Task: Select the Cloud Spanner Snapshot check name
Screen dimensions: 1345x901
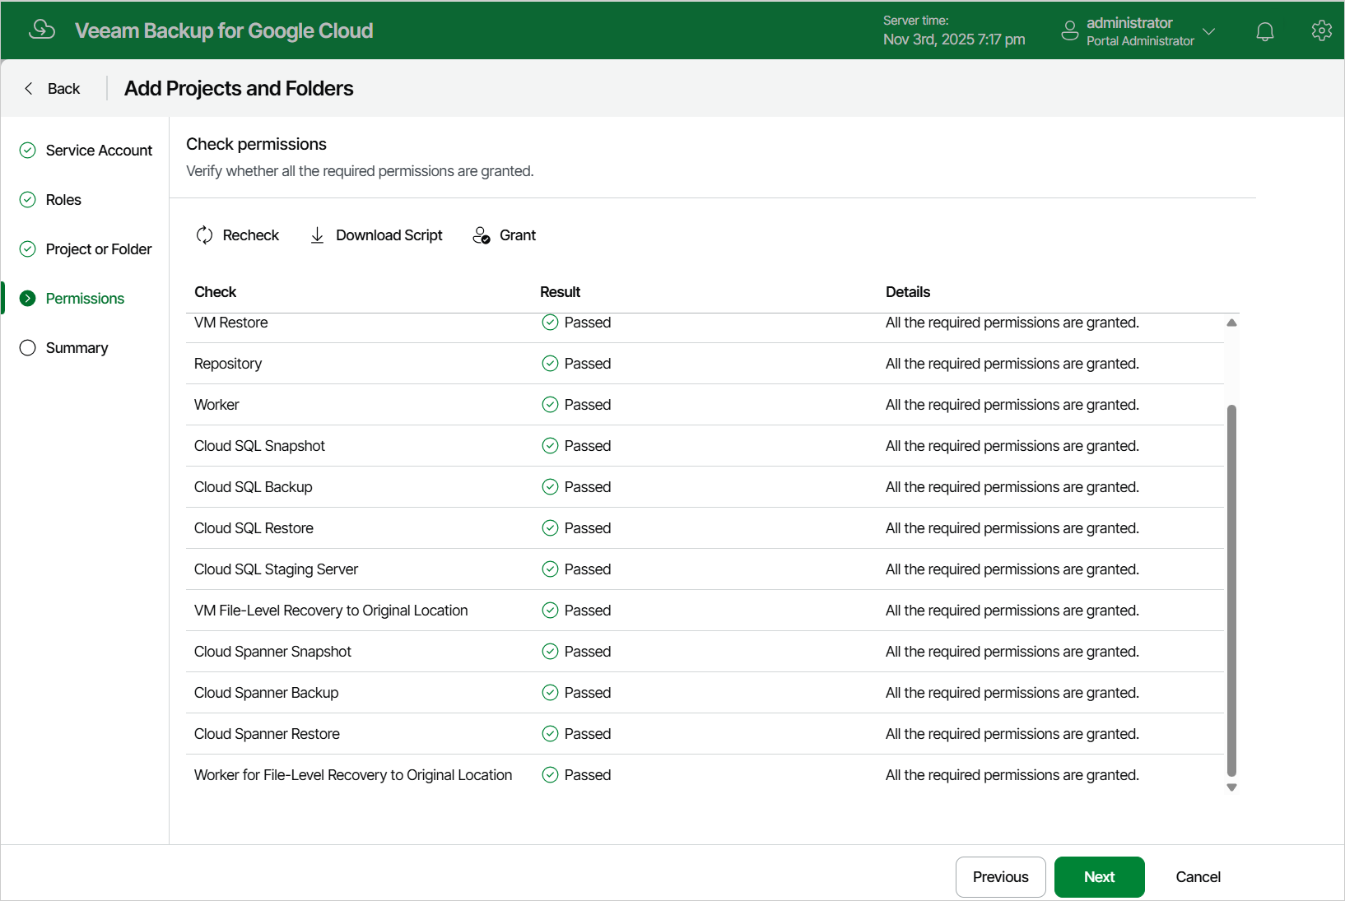Action: (x=272, y=652)
